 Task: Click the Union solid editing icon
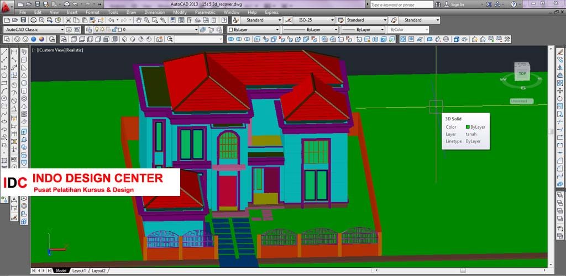[x=230, y=39]
